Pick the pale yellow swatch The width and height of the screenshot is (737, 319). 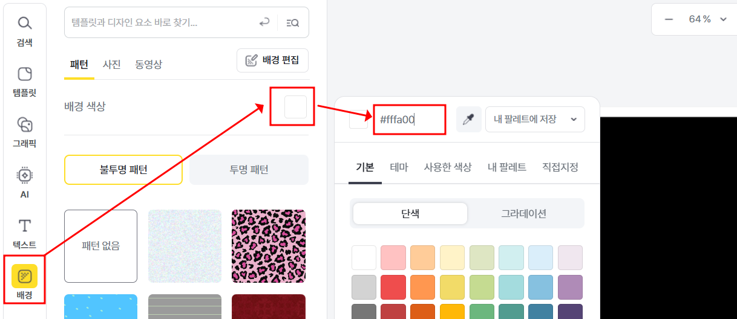[x=452, y=257]
